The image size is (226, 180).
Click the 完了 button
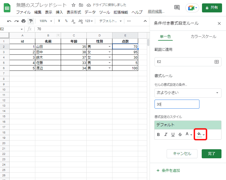tap(211, 154)
